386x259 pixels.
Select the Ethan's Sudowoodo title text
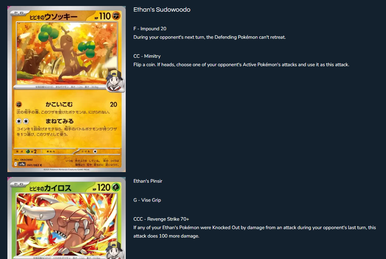162,10
